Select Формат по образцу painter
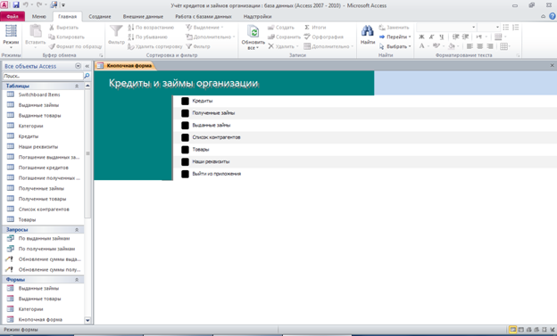Screen dimensions: 557x336 pyautogui.click(x=75, y=46)
